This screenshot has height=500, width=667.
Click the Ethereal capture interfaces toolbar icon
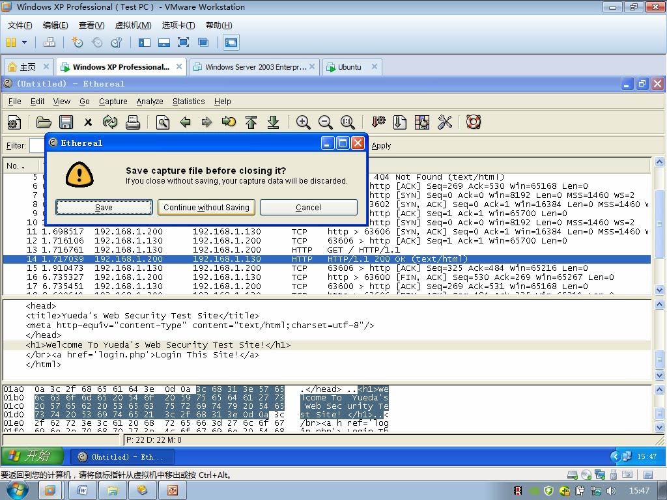[x=14, y=122]
